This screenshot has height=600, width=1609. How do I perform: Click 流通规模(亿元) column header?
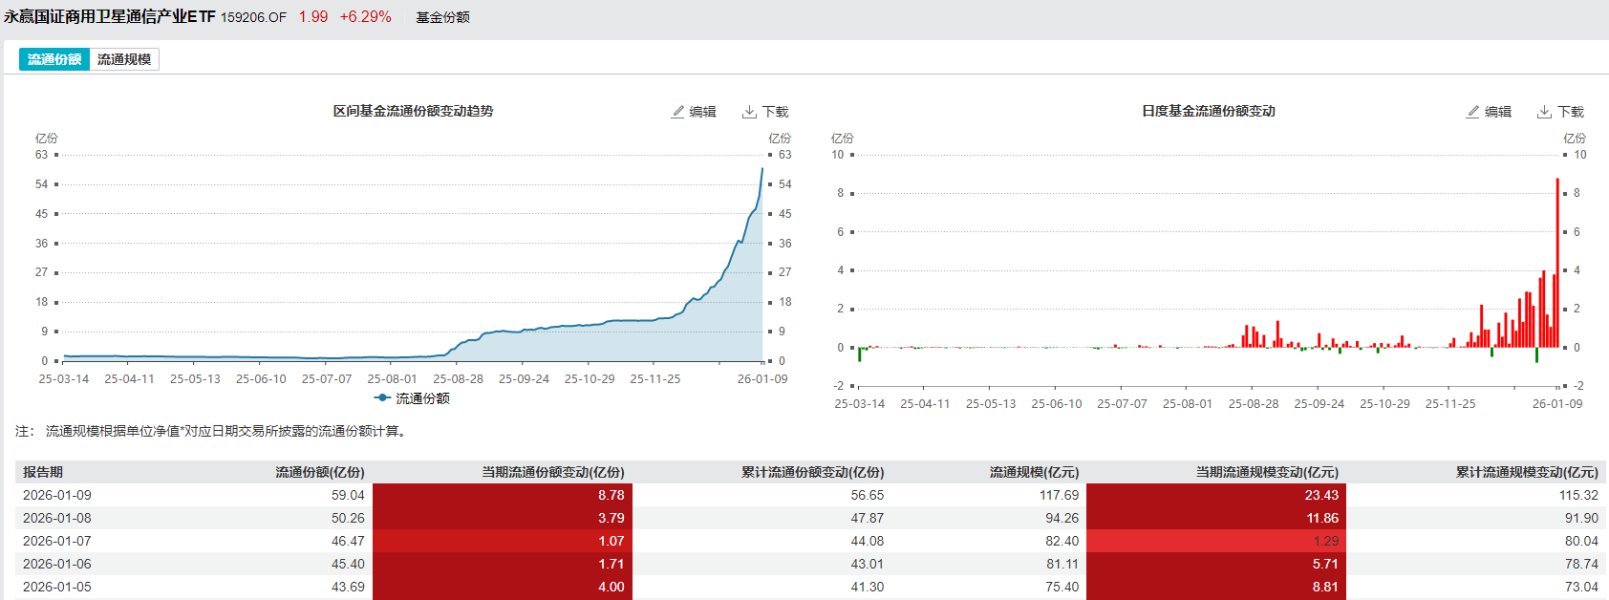pos(1035,472)
